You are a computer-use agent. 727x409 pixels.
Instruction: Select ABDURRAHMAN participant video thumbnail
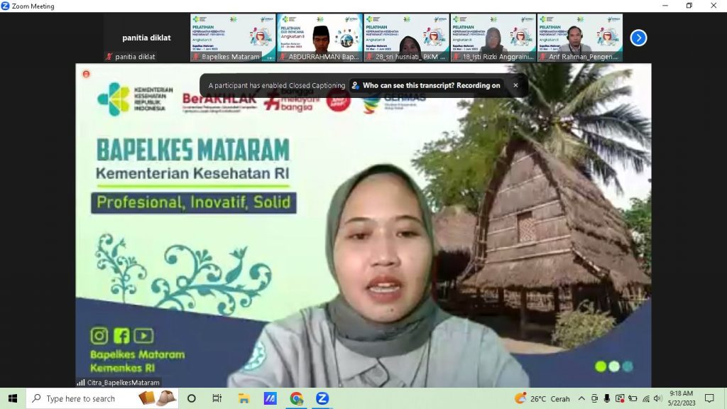[320, 38]
